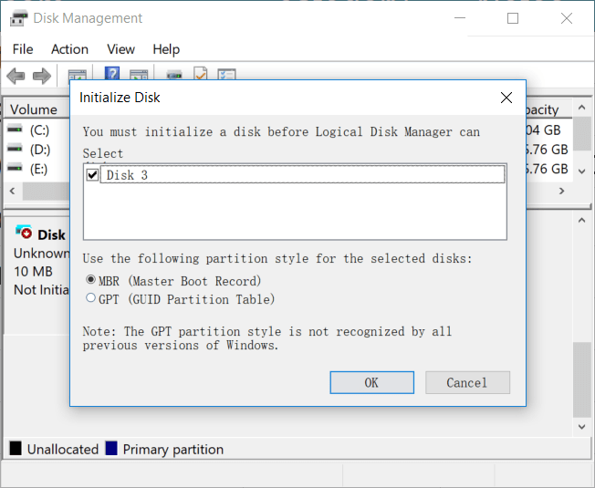The image size is (595, 488).
Task: Click the Forward arrow toolbar icon
Action: 42,76
